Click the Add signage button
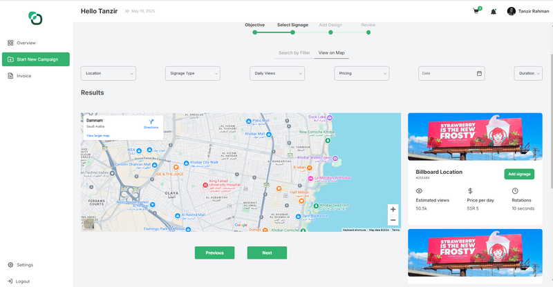 pos(519,174)
